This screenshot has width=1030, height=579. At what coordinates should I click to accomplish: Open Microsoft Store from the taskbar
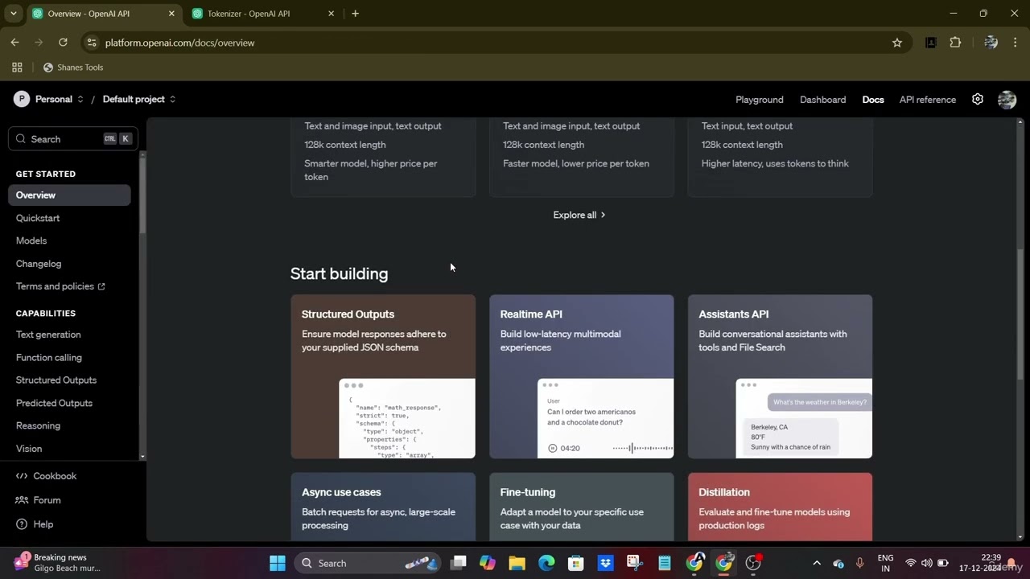coord(575,563)
